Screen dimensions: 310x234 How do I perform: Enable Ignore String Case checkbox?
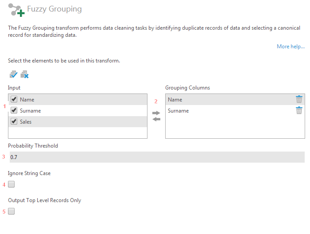(x=12, y=184)
